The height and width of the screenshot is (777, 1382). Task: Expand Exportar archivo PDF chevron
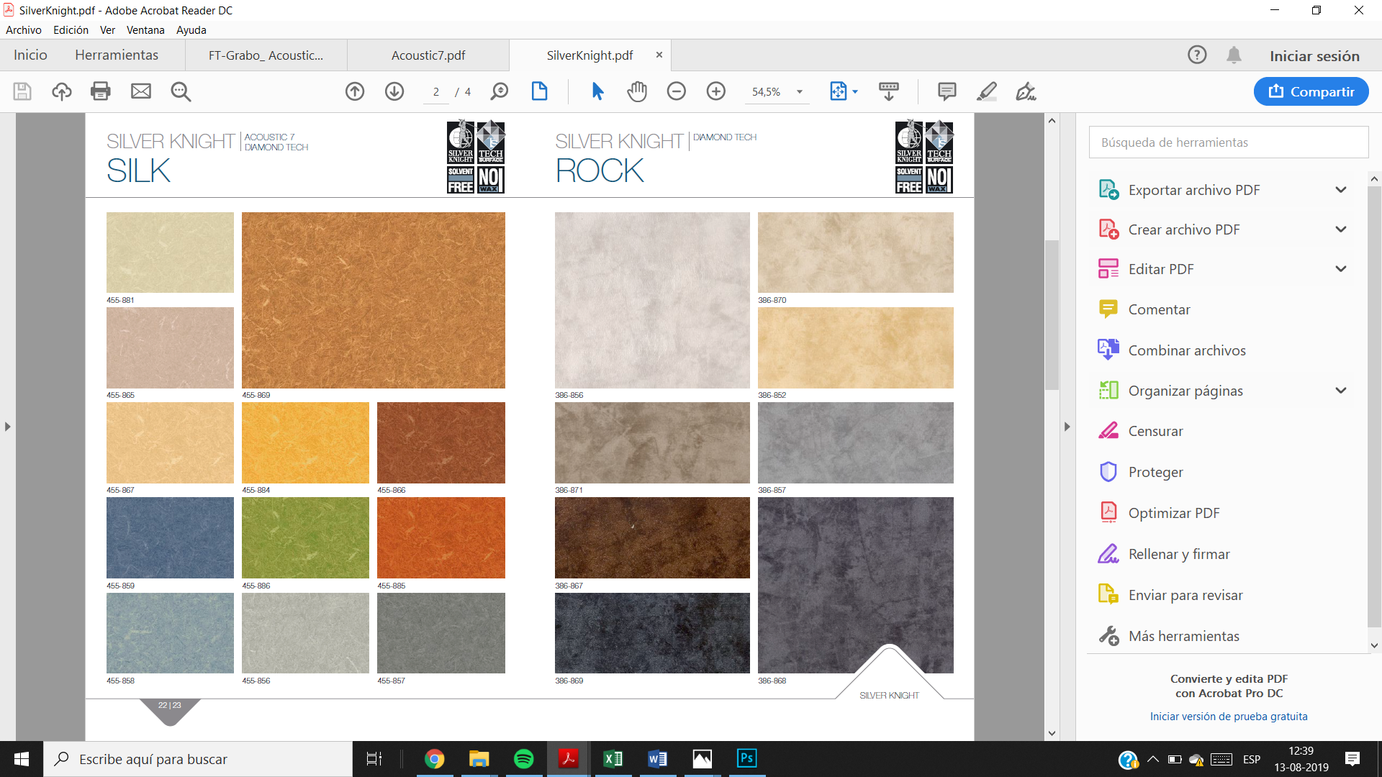1341,190
